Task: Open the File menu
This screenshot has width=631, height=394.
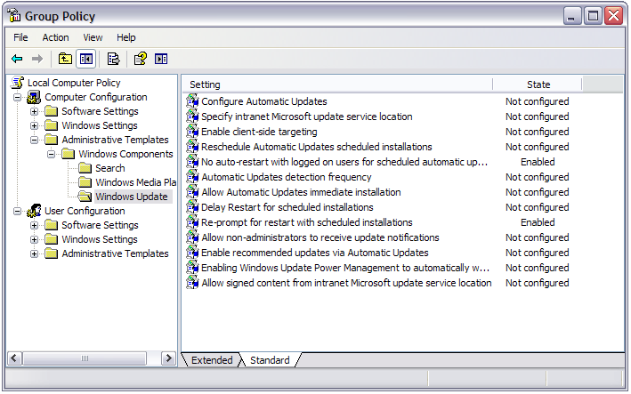Action: click(x=20, y=37)
